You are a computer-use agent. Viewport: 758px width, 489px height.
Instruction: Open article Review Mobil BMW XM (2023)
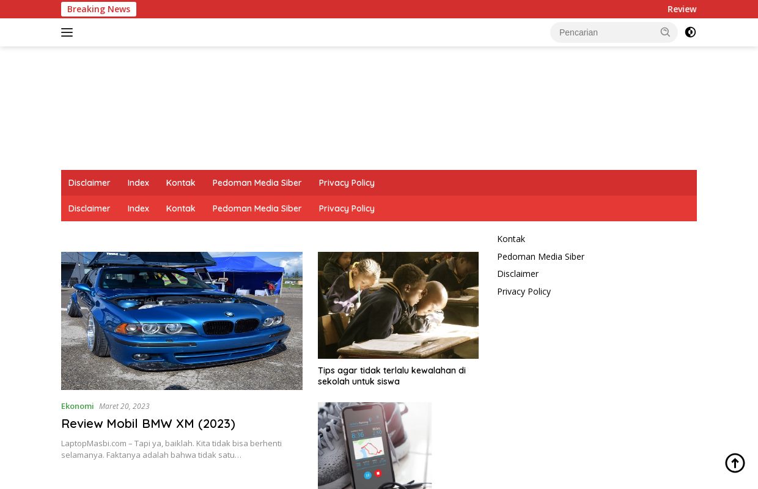pyautogui.click(x=148, y=424)
